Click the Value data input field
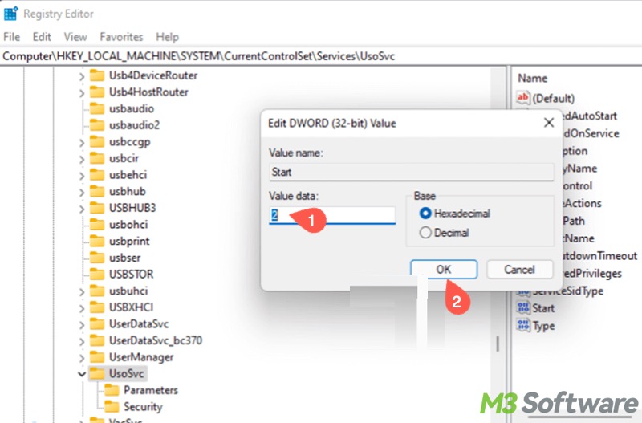 click(332, 215)
